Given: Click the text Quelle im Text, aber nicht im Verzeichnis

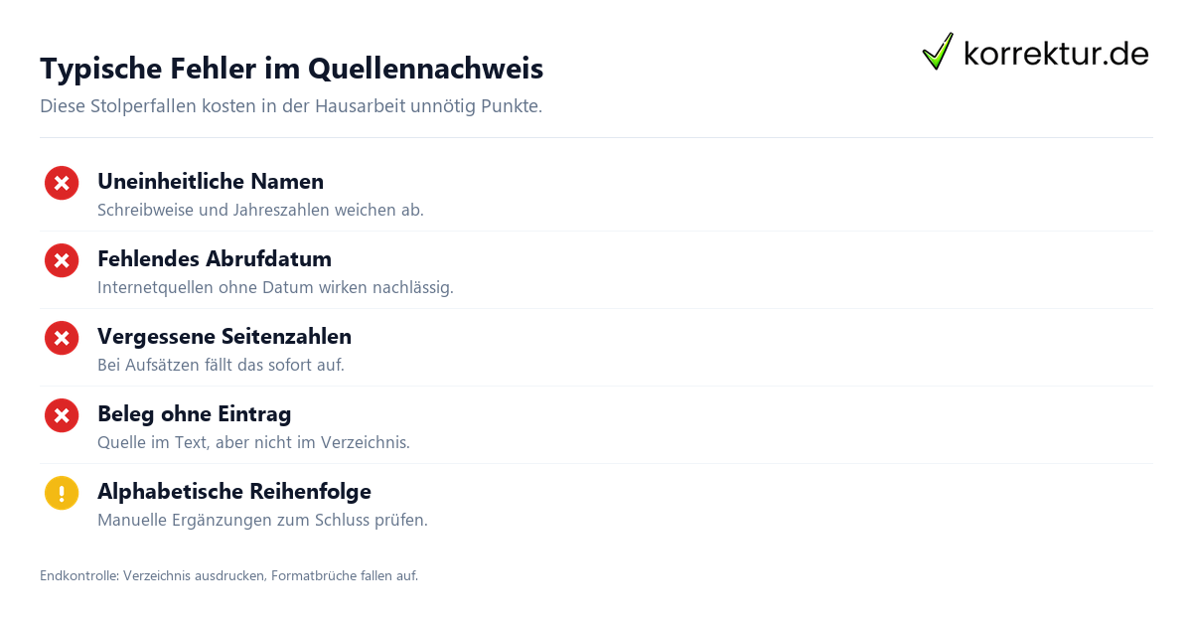Looking at the screenshot, I should click(253, 443).
